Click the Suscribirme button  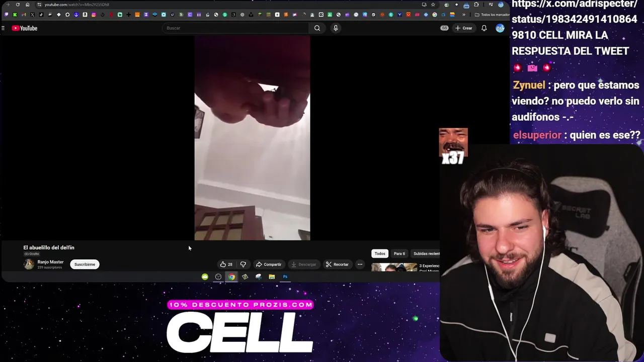(85, 264)
